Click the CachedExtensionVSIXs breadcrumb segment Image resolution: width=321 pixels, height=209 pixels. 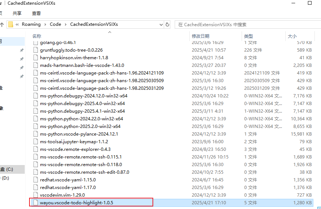94,24
